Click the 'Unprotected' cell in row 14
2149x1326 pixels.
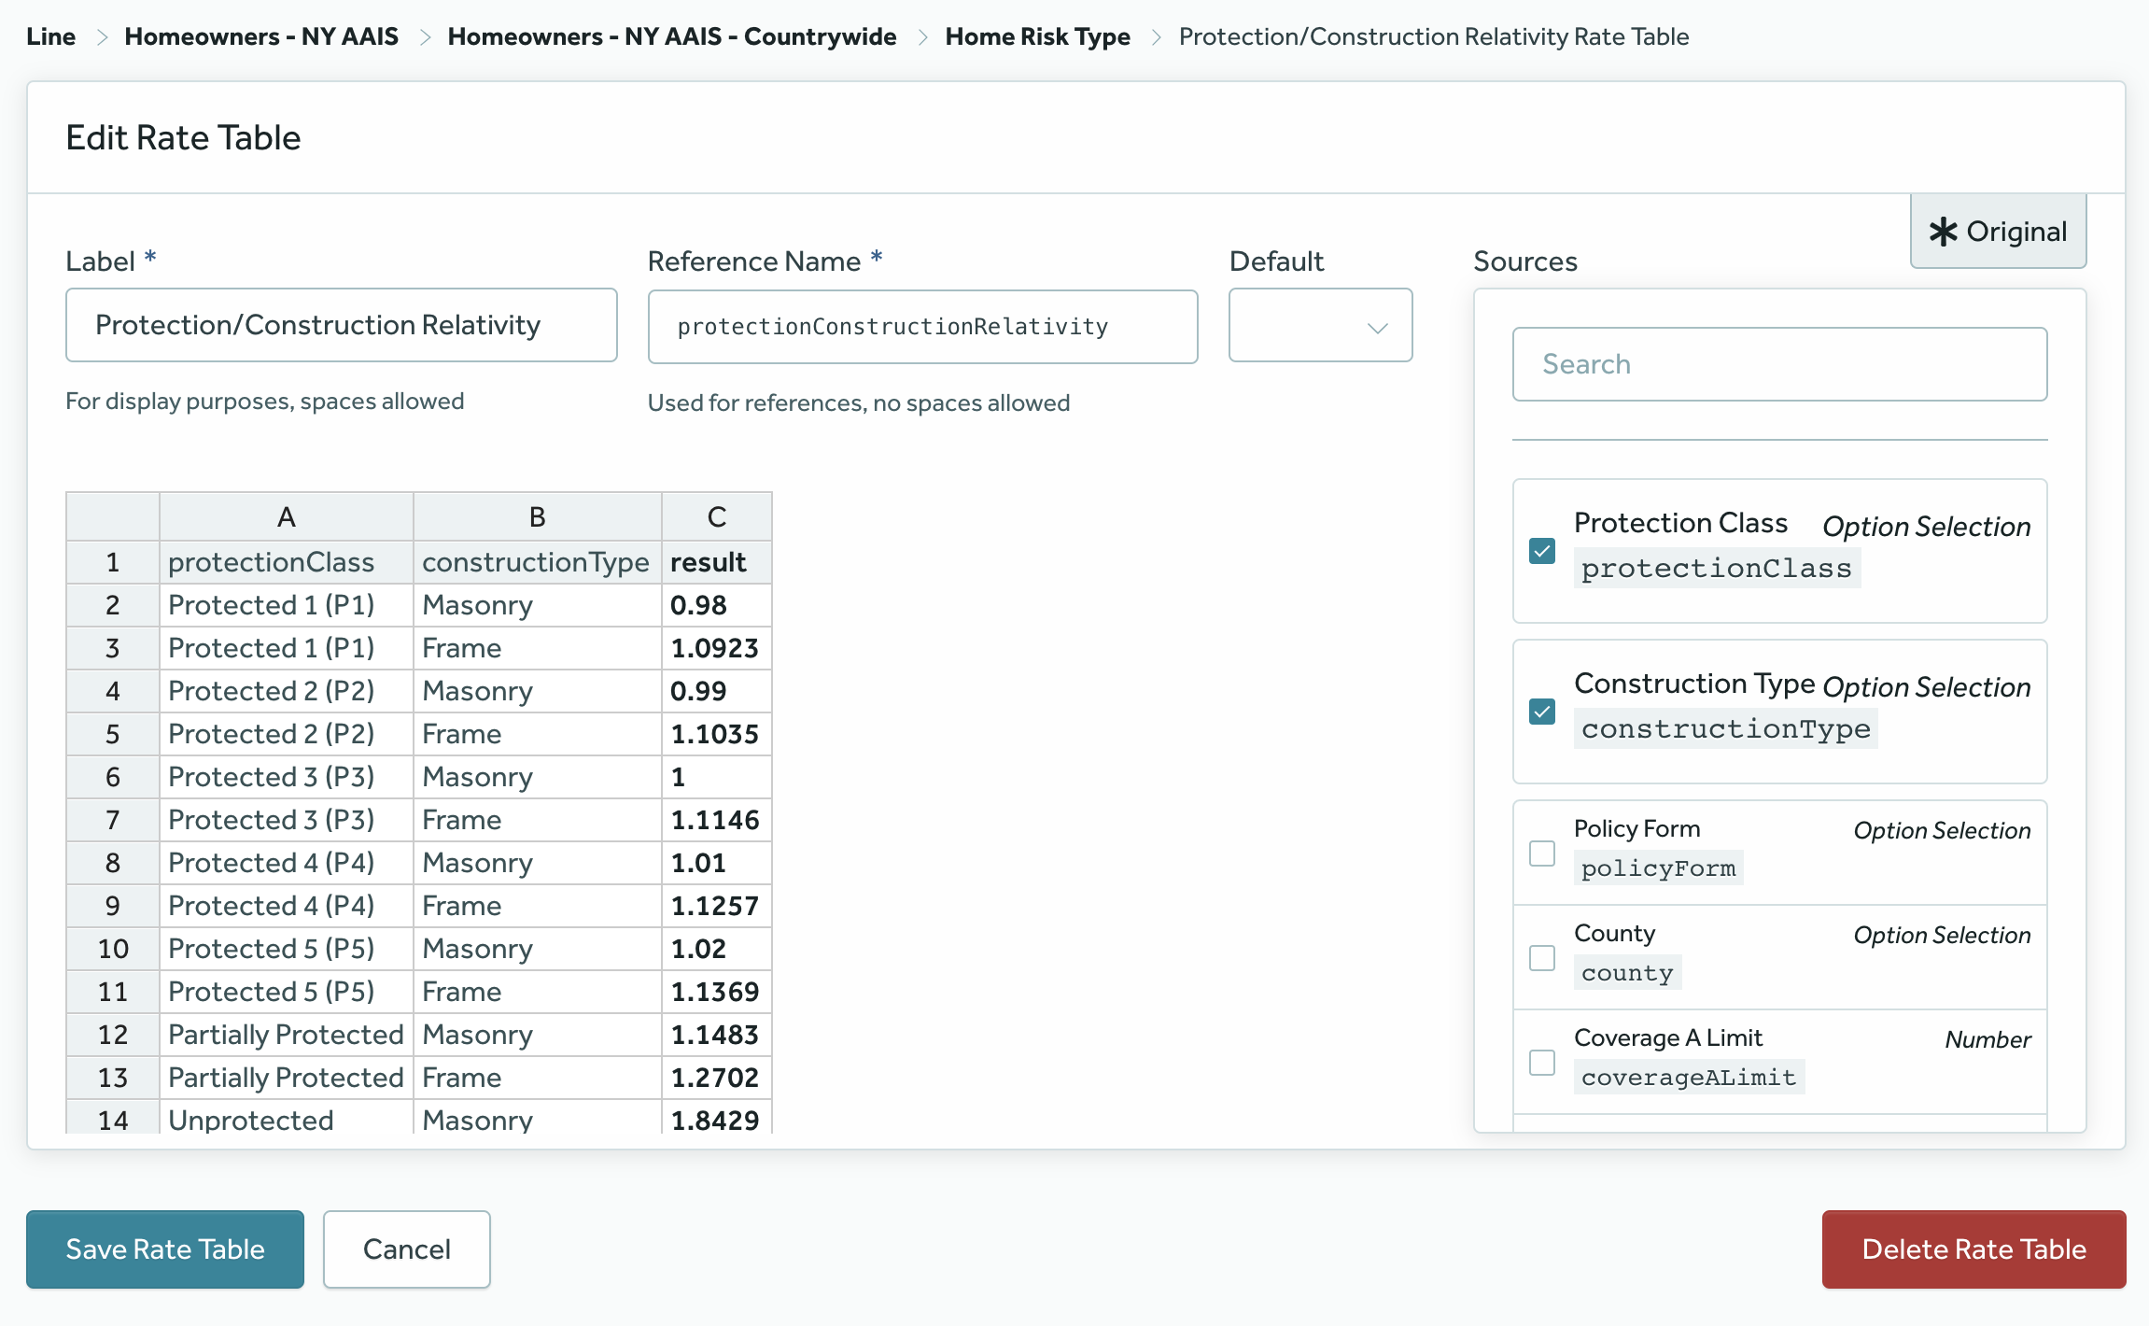287,1119
